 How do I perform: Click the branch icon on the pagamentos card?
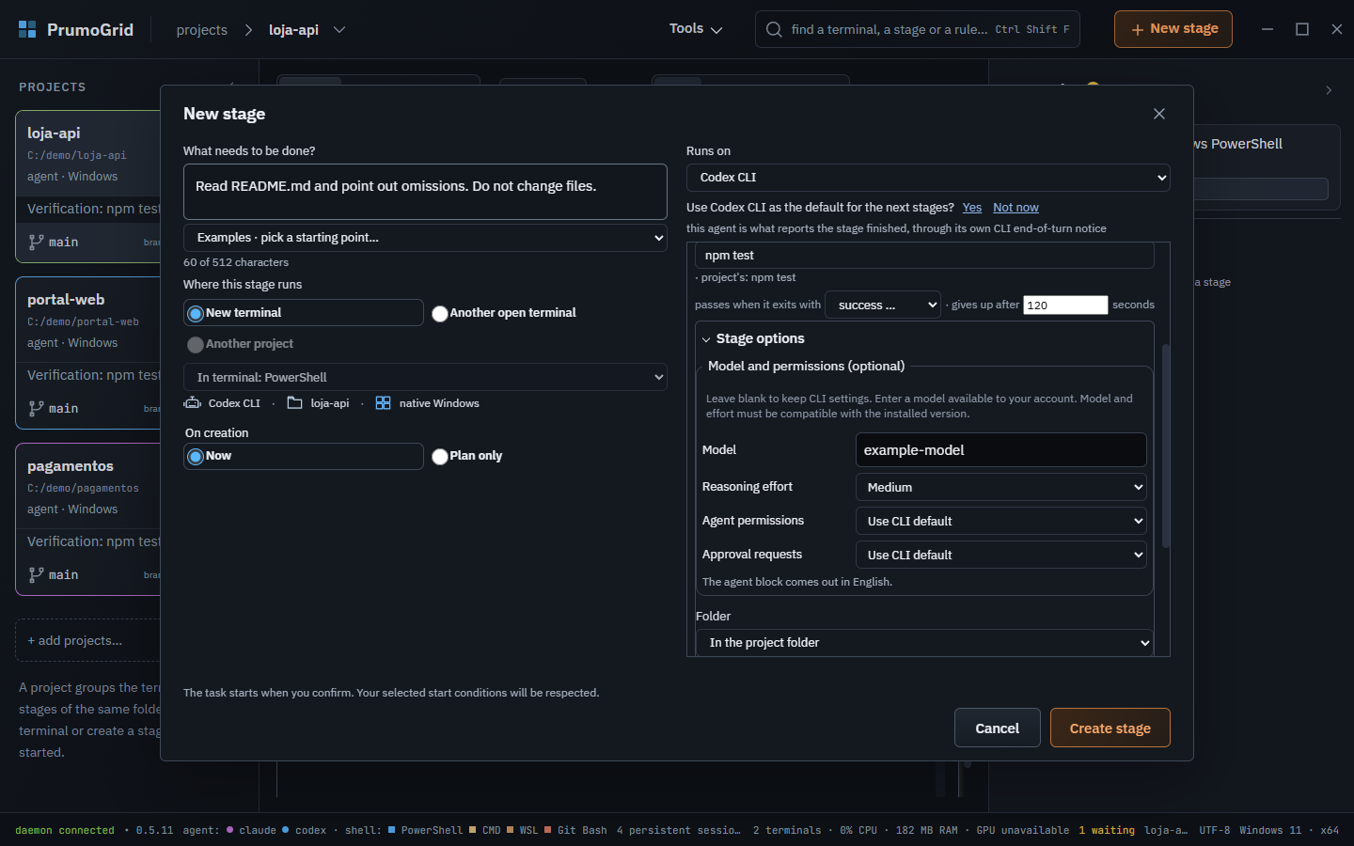36,574
